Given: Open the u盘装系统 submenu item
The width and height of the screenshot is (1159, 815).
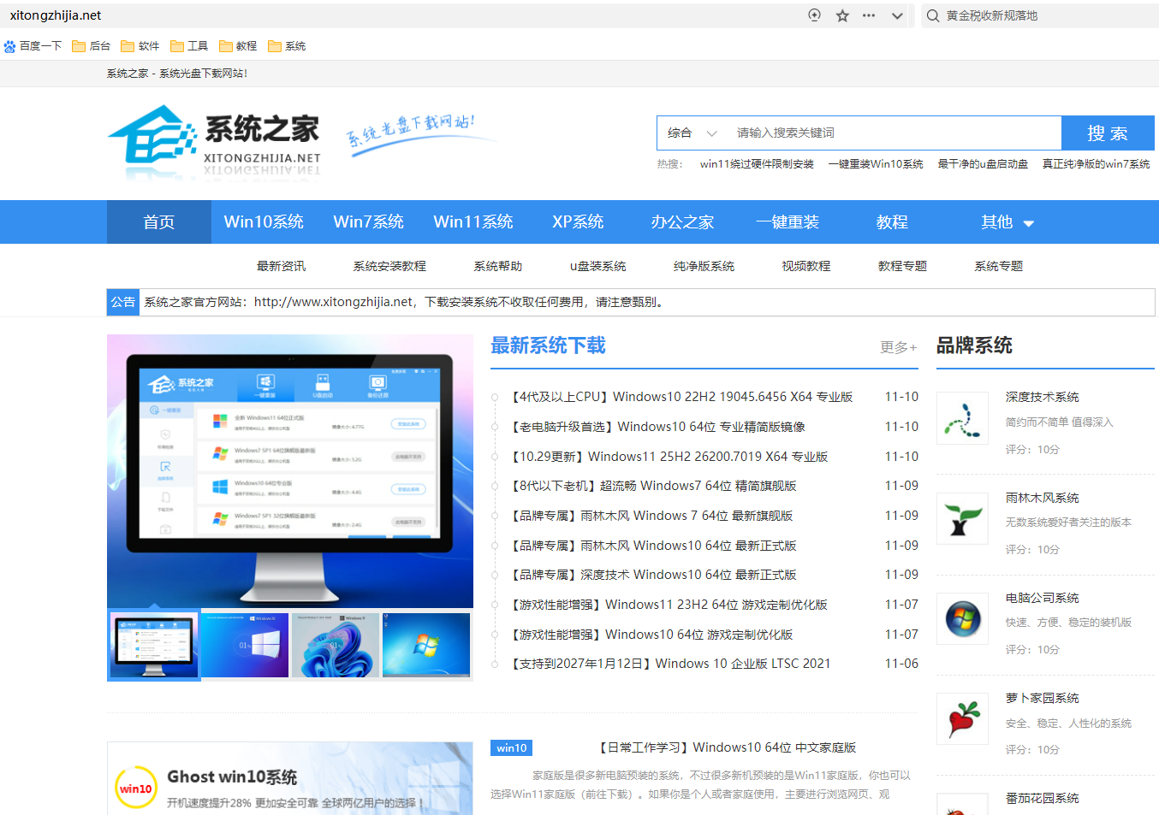Looking at the screenshot, I should coord(597,266).
